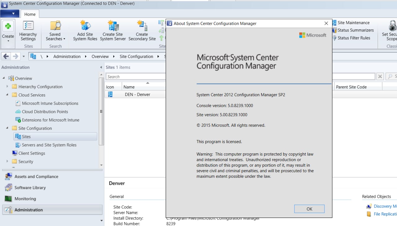
Task: Collapse the Administration navigation pane
Action: click(x=101, y=67)
